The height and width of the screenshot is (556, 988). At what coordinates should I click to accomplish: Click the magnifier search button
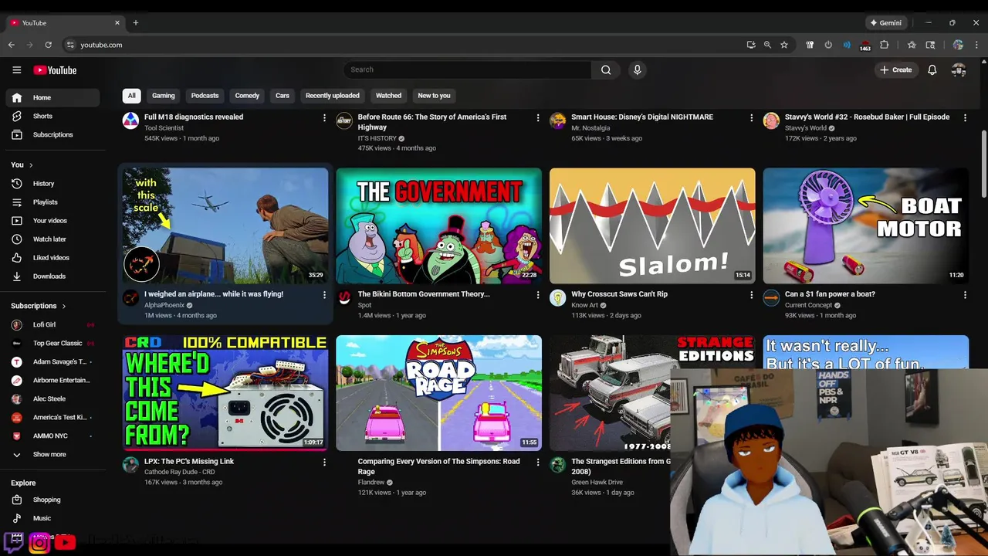[606, 69]
